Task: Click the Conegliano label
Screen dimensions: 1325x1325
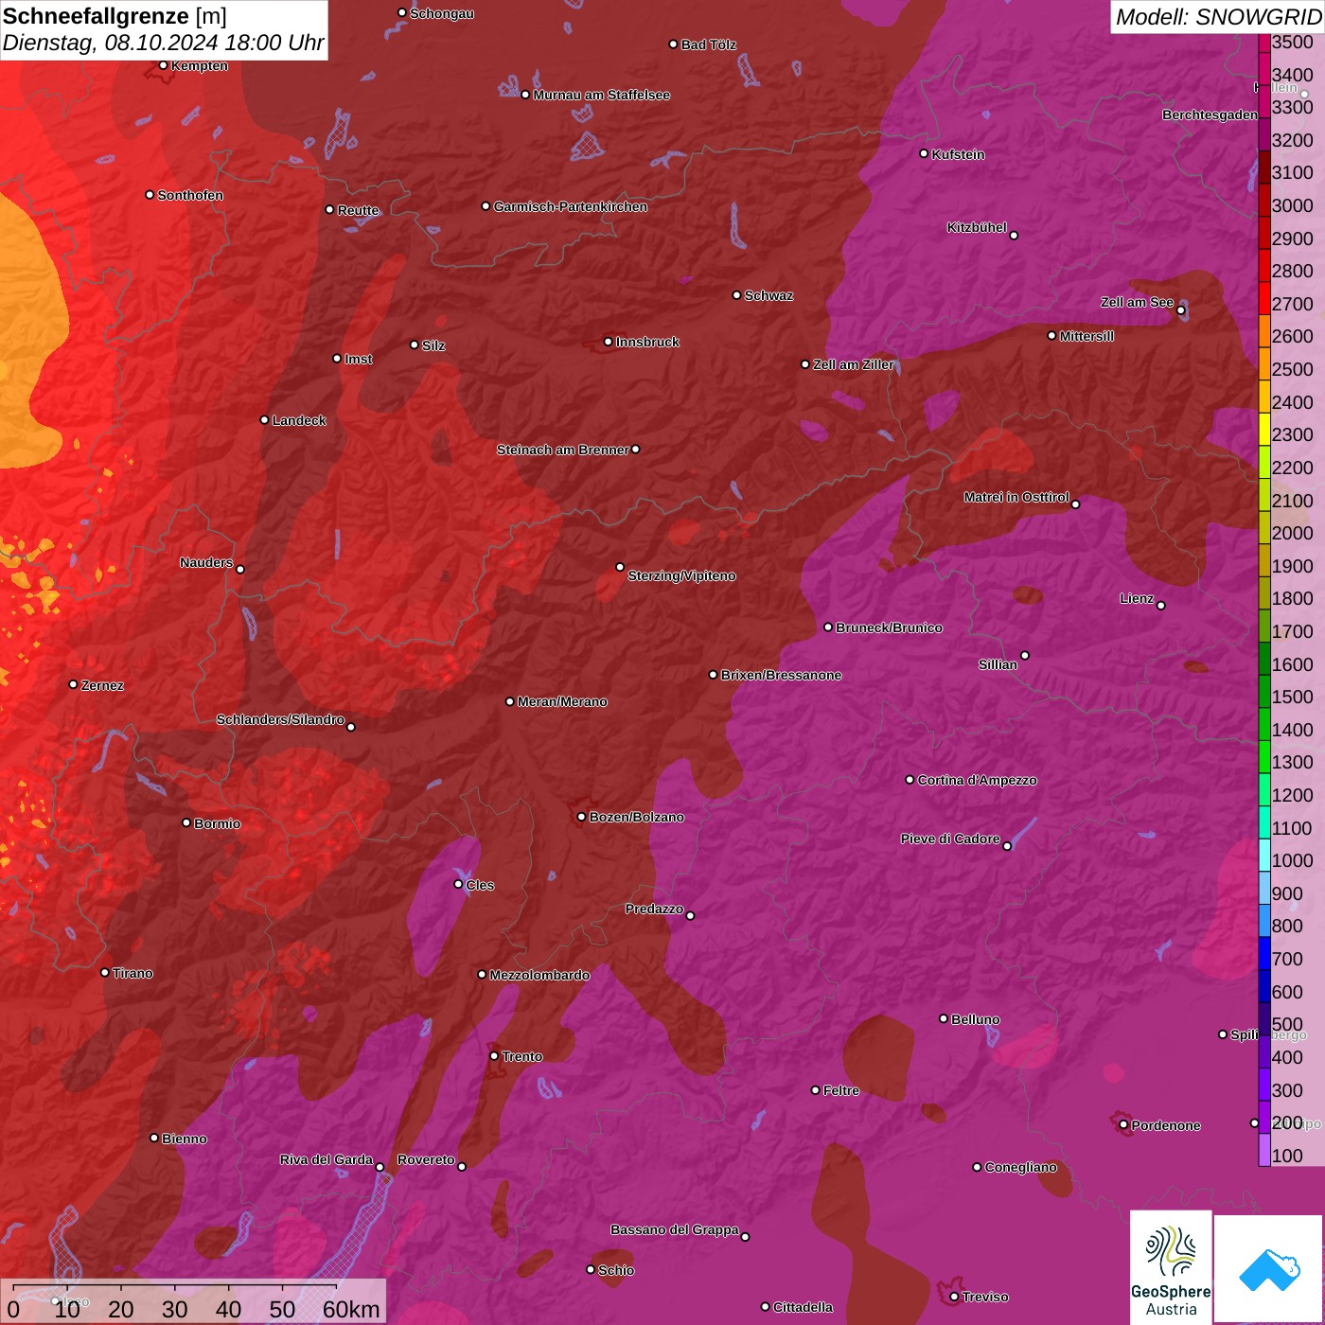Action: point(1020,1167)
